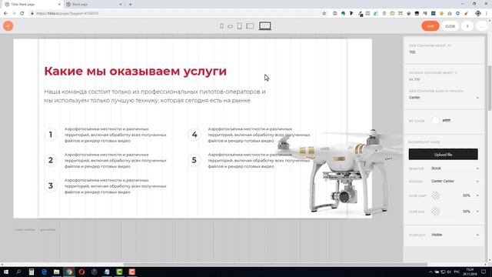
Task: Click the 'grid container' label below canvas
Action: coord(48,230)
